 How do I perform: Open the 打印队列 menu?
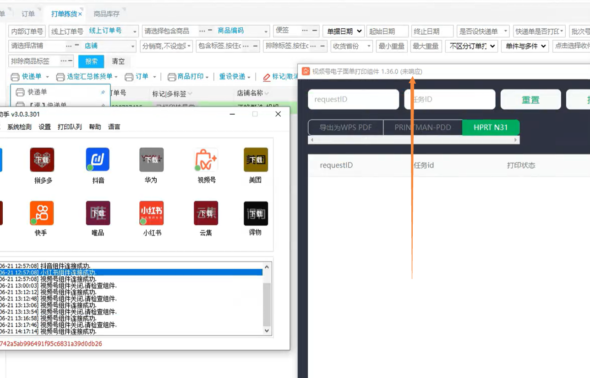70,127
